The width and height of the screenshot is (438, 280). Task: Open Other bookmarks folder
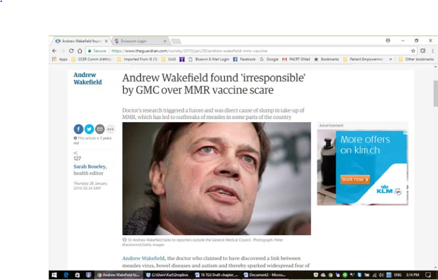(x=416, y=59)
